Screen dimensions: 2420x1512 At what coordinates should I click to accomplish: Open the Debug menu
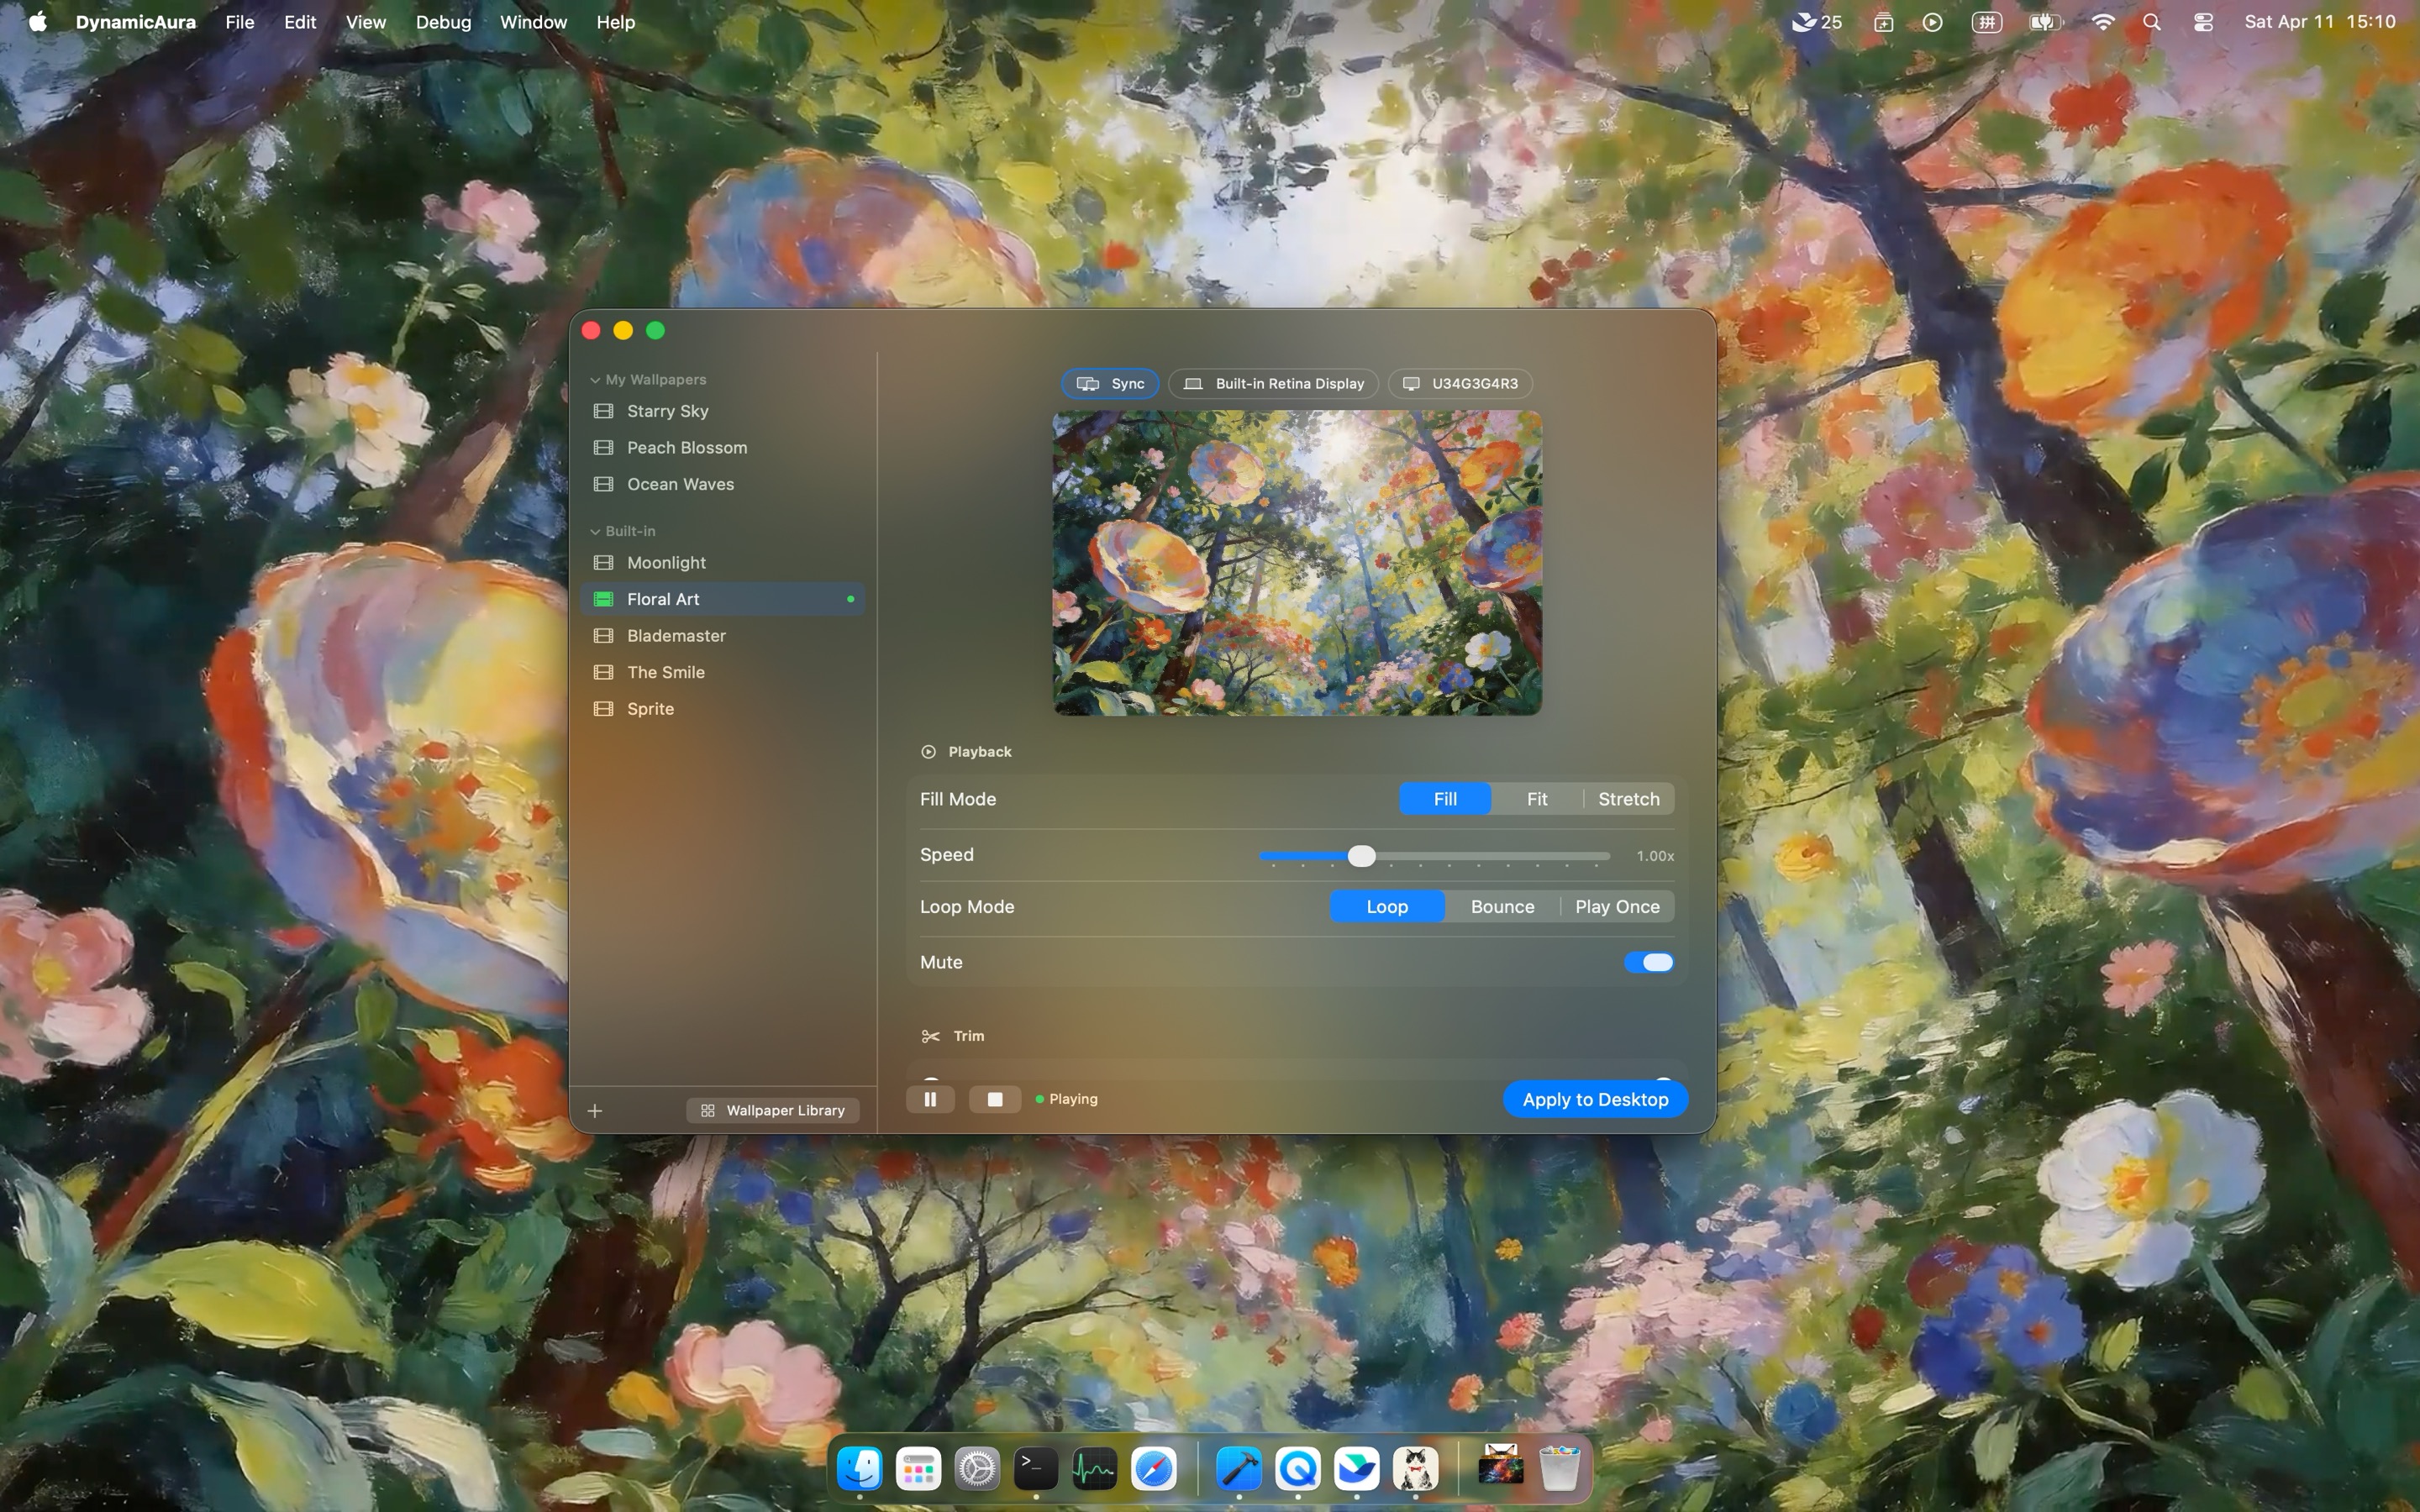coord(442,22)
